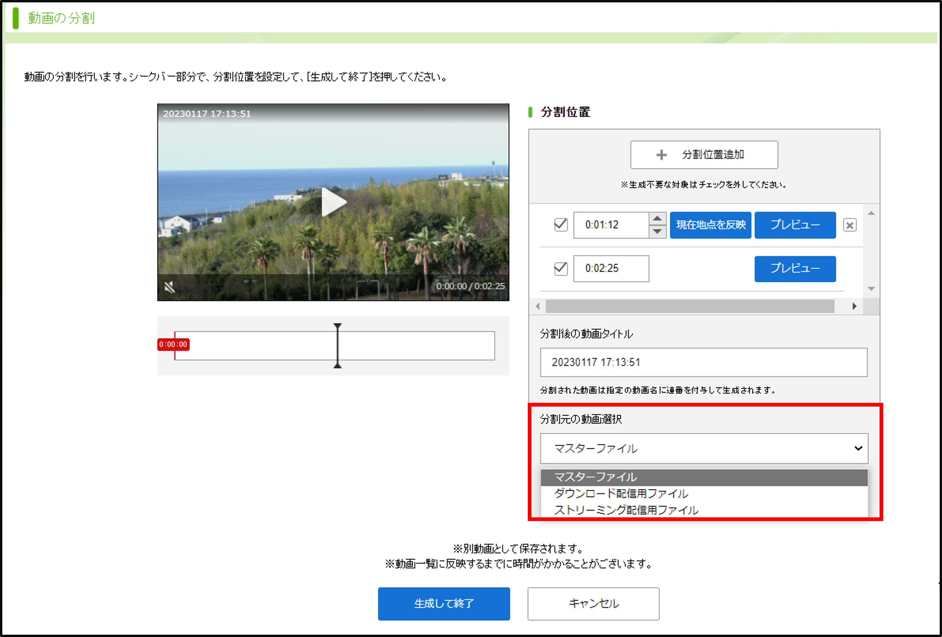Select マスターファイル option in the list
This screenshot has width=942, height=637.
(x=704, y=478)
